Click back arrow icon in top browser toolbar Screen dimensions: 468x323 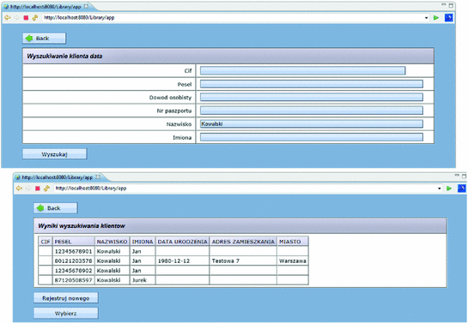point(8,18)
